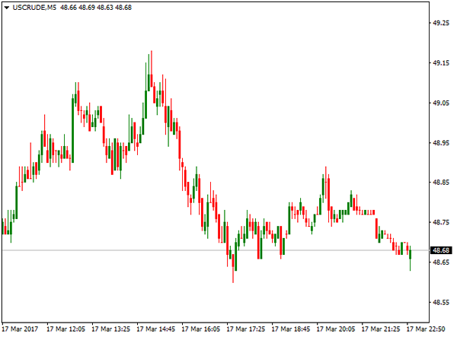The width and height of the screenshot is (457, 337).
Task: Open the chart menu triangle beside USCRUDE,M5
Action: [x=7, y=8]
